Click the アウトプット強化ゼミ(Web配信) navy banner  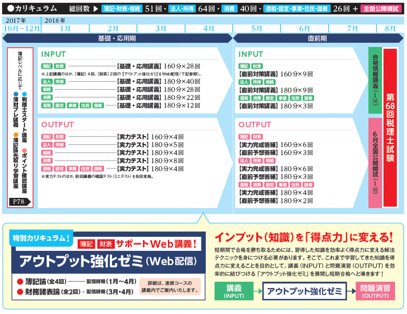tap(108, 261)
